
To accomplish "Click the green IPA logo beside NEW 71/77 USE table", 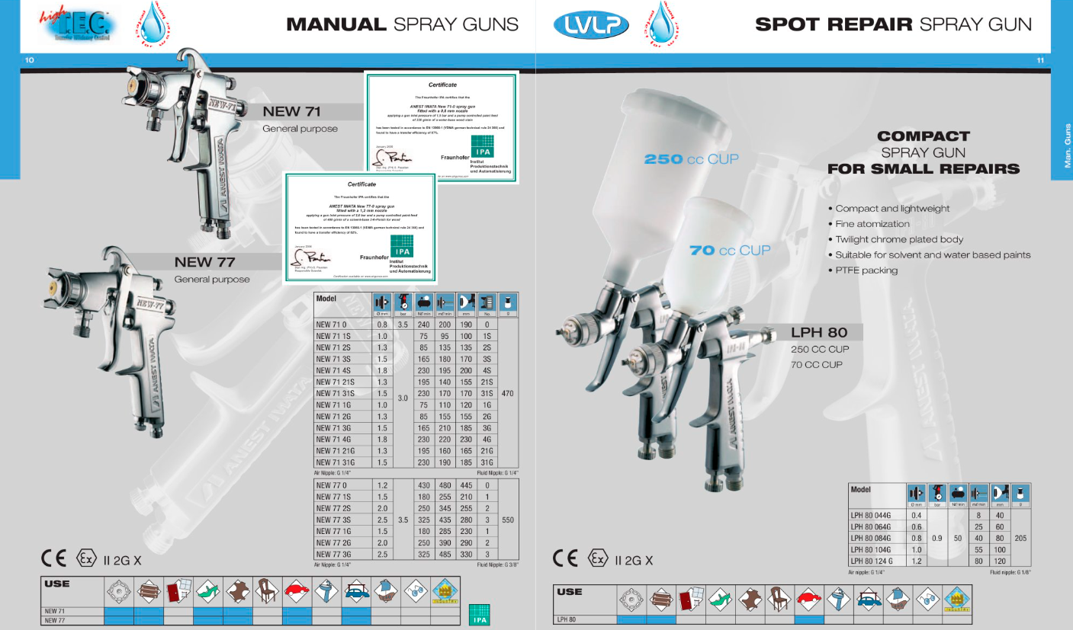I will (x=479, y=614).
